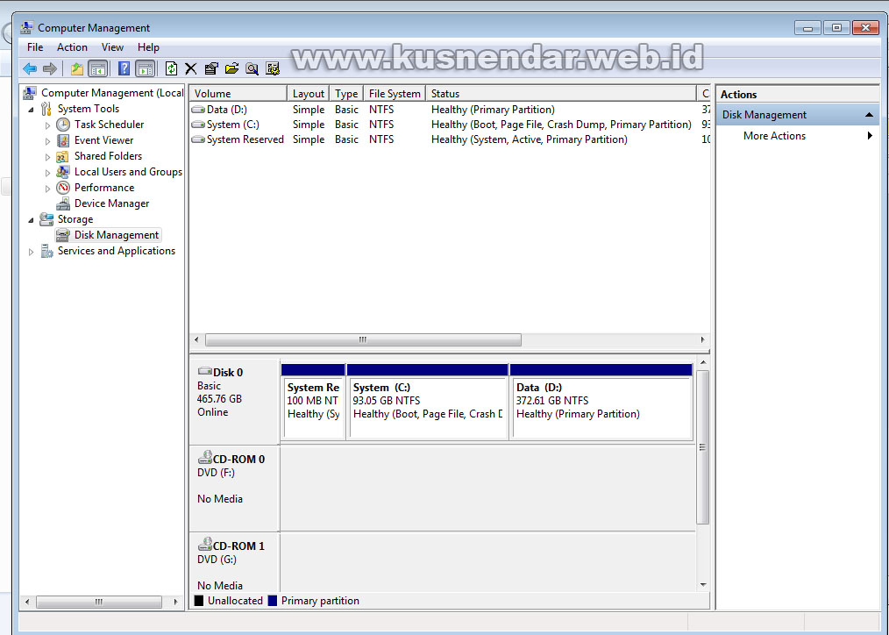The image size is (889, 635).
Task: Expand the Shared Folders node
Action: pyautogui.click(x=47, y=156)
